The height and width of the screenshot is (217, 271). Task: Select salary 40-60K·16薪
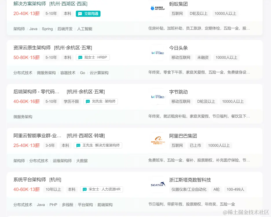pos(27,102)
